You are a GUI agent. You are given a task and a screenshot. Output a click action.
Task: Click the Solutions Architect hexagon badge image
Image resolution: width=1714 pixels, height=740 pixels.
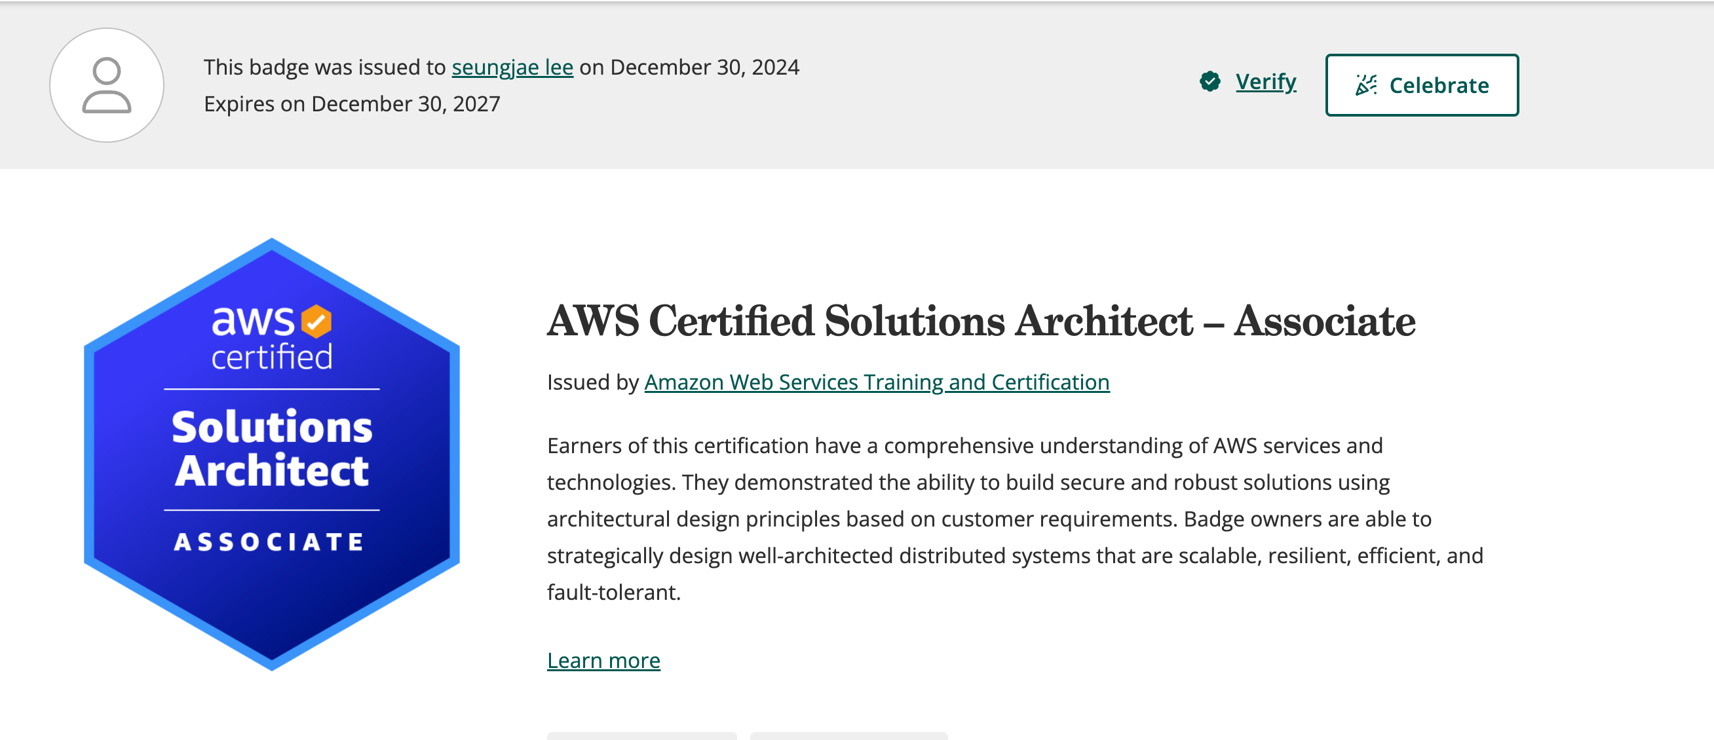tap(271, 599)
